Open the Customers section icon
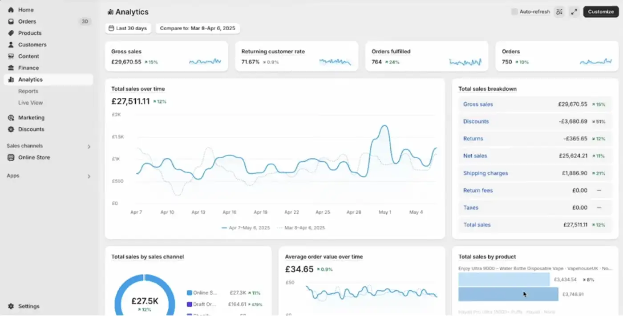This screenshot has height=316, width=623. (x=12, y=44)
